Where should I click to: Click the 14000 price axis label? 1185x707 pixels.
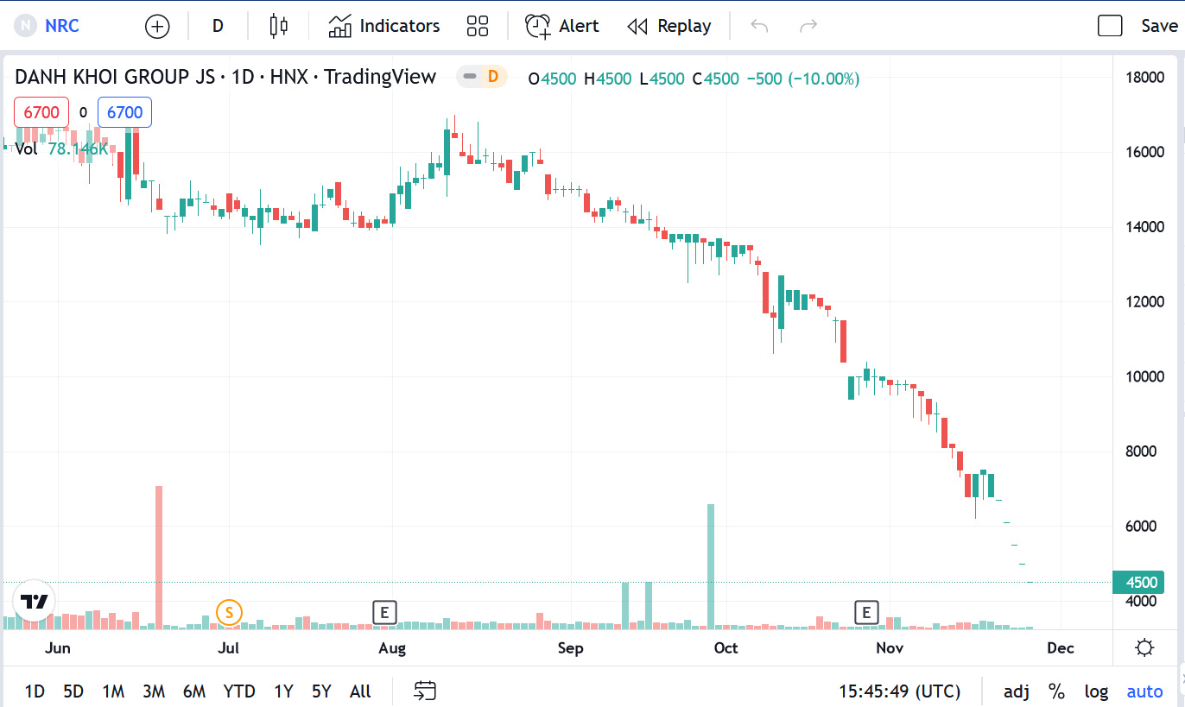1145,227
